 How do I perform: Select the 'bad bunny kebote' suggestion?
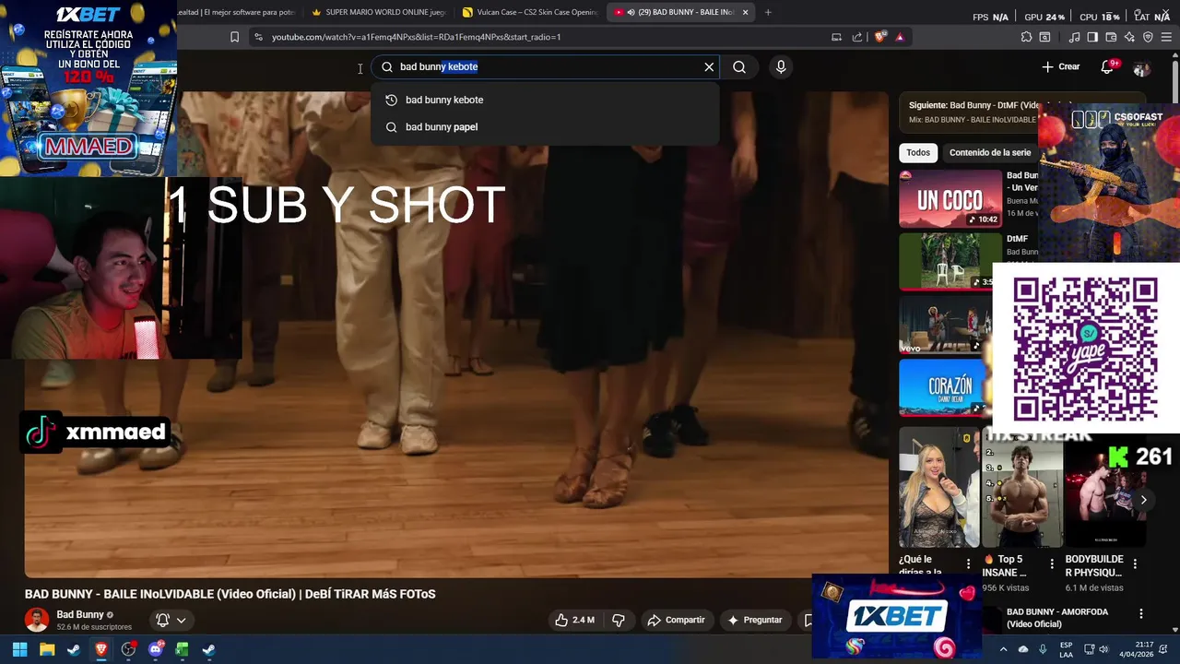545,100
